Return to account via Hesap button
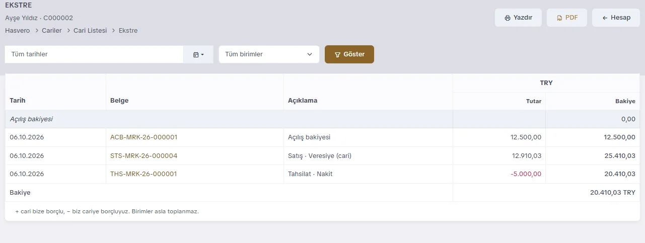645x243 pixels. coord(616,18)
